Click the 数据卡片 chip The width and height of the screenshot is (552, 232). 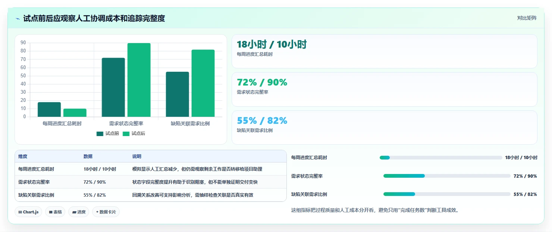(x=106, y=212)
